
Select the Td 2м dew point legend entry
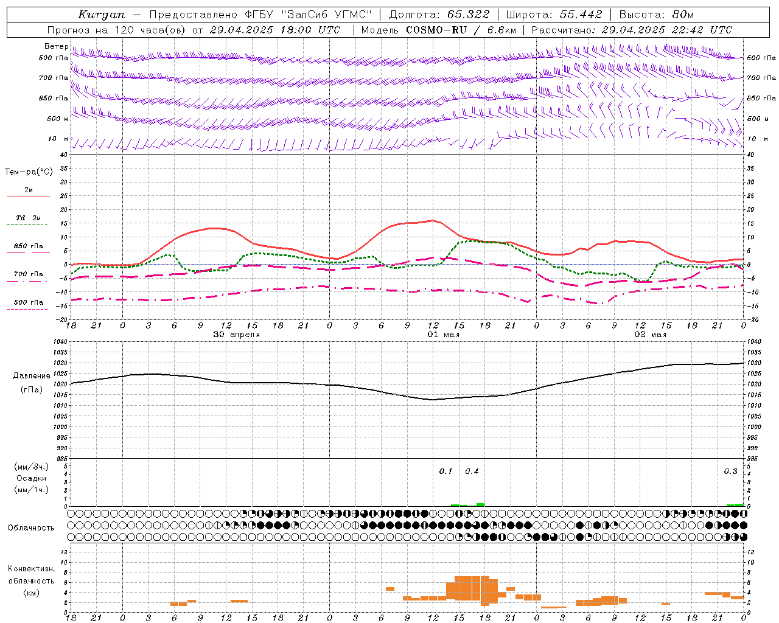[29, 218]
